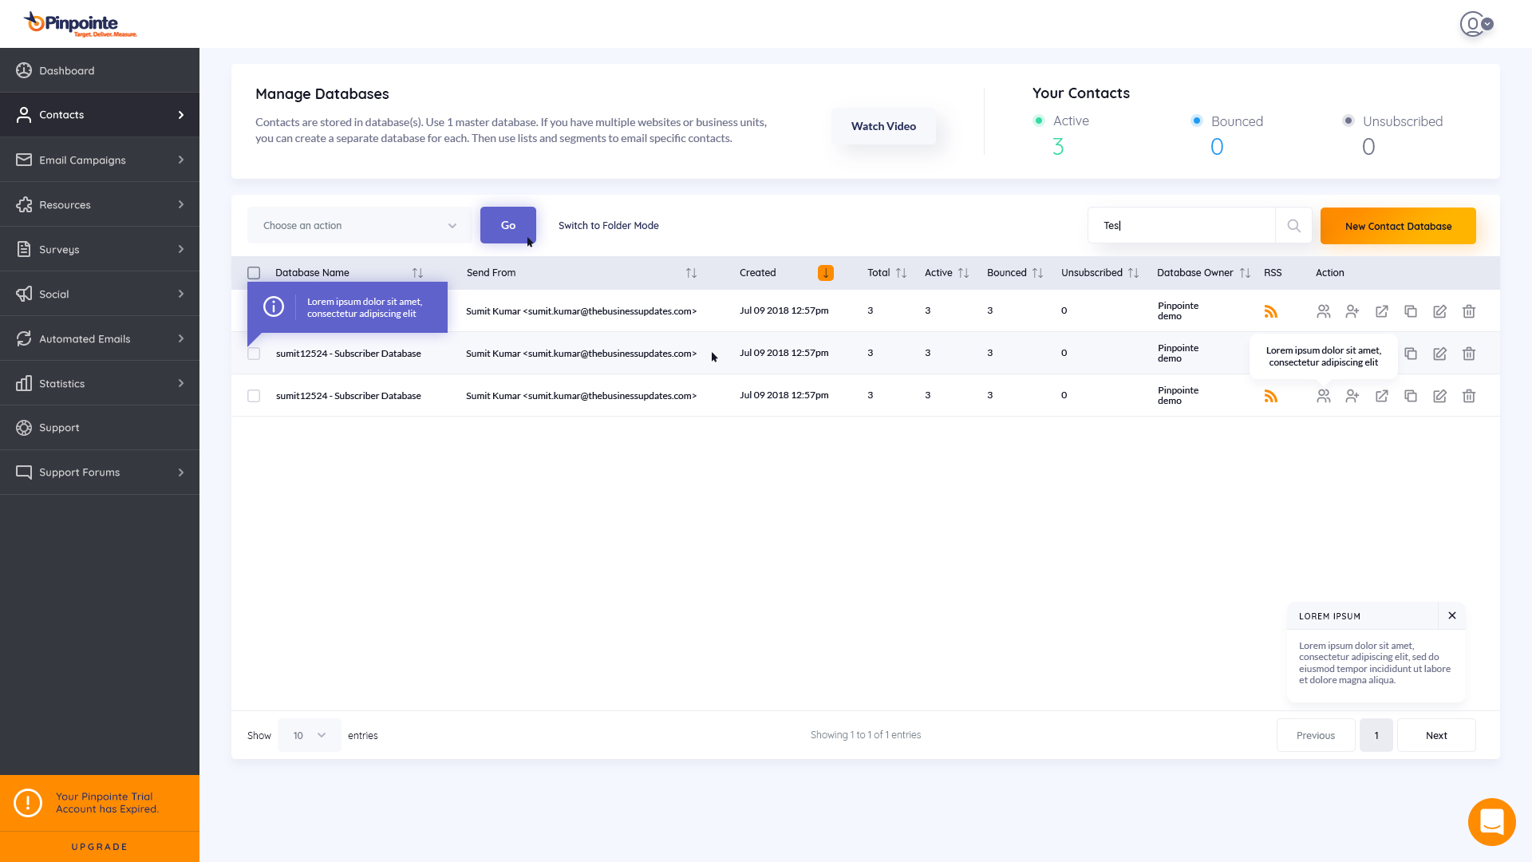Select the Unsubscribed contacts indicator
This screenshot has height=862, width=1532.
(1348, 121)
